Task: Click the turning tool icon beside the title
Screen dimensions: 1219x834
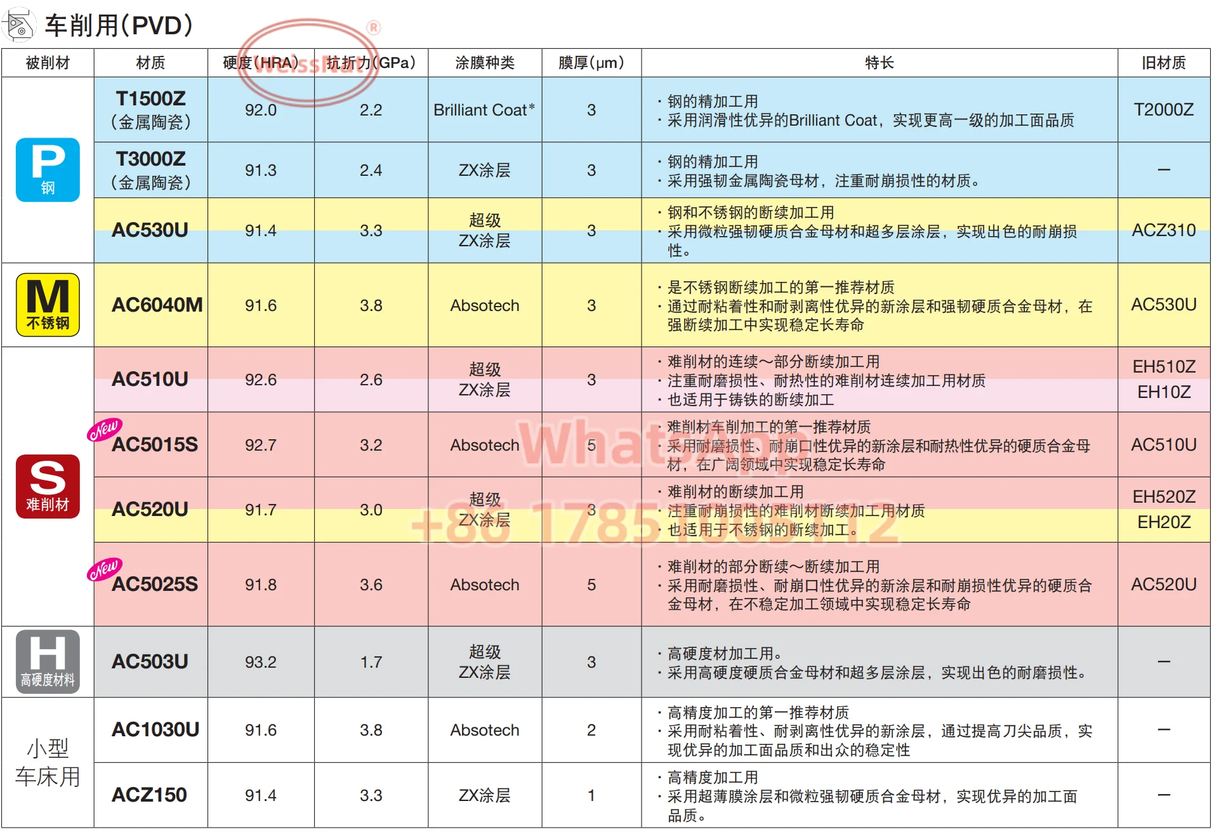Action: pos(19,25)
